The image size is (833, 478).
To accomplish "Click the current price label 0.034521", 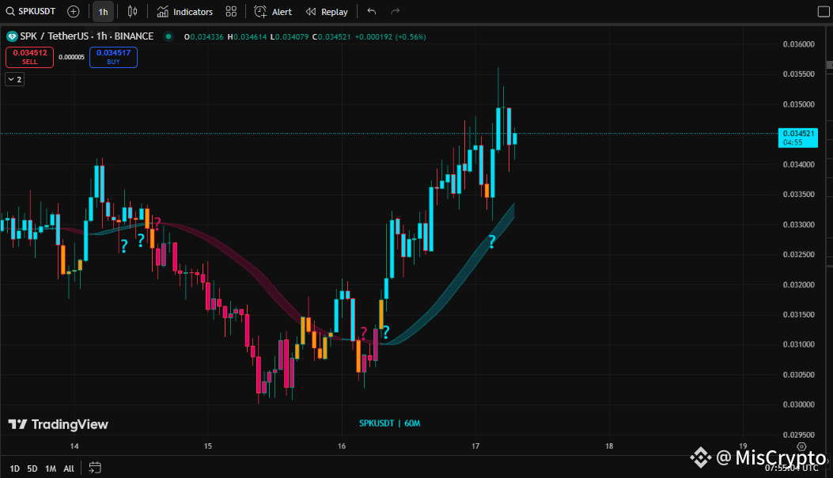I will 798,138.
